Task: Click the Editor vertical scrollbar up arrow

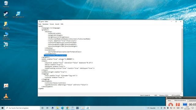Action: (x=182, y=26)
